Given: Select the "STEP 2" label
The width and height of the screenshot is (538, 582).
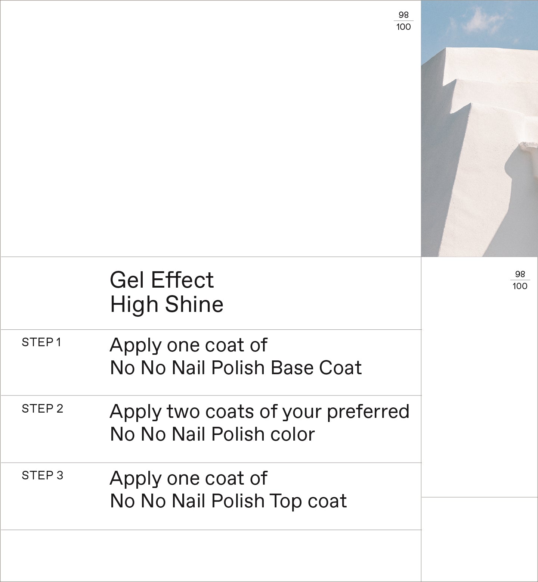Looking at the screenshot, I should pyautogui.click(x=42, y=409).
